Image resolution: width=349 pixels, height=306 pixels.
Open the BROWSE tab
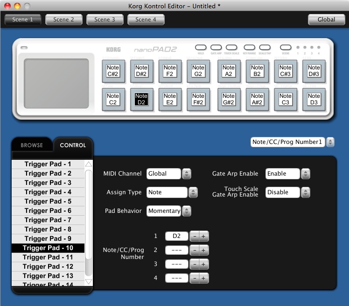click(32, 145)
